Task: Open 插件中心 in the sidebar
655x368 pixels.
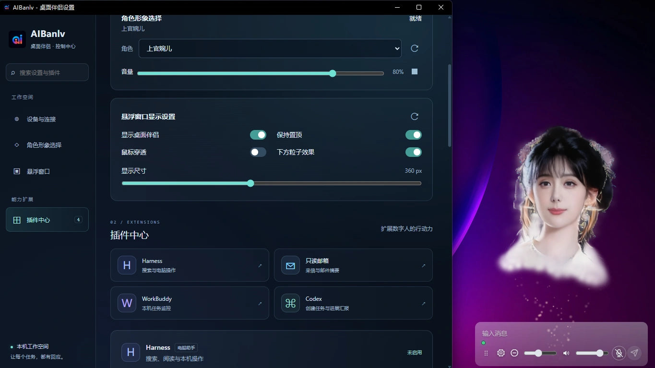Action: pyautogui.click(x=47, y=220)
